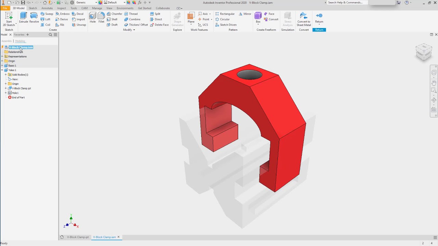
Task: Click the appearance color wheel swatch
Action: click(x=100, y=2)
